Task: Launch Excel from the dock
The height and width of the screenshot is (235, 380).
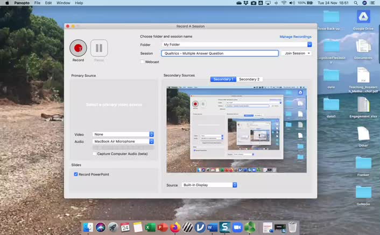Action: pyautogui.click(x=150, y=227)
